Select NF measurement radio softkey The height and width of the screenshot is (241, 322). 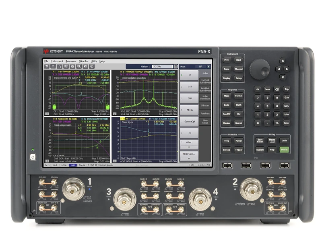click(x=189, y=75)
